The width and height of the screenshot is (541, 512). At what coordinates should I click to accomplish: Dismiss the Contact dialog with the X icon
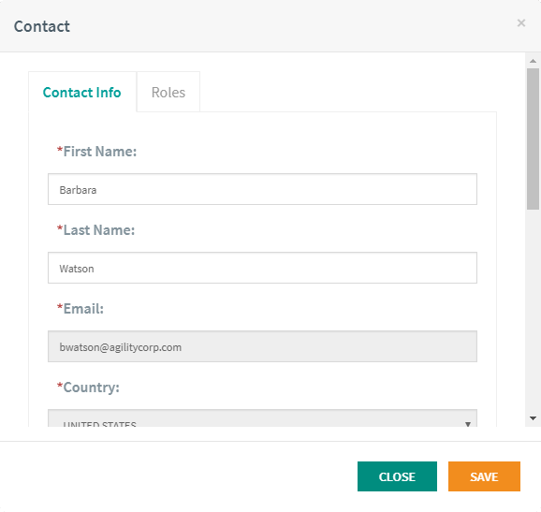(x=521, y=23)
